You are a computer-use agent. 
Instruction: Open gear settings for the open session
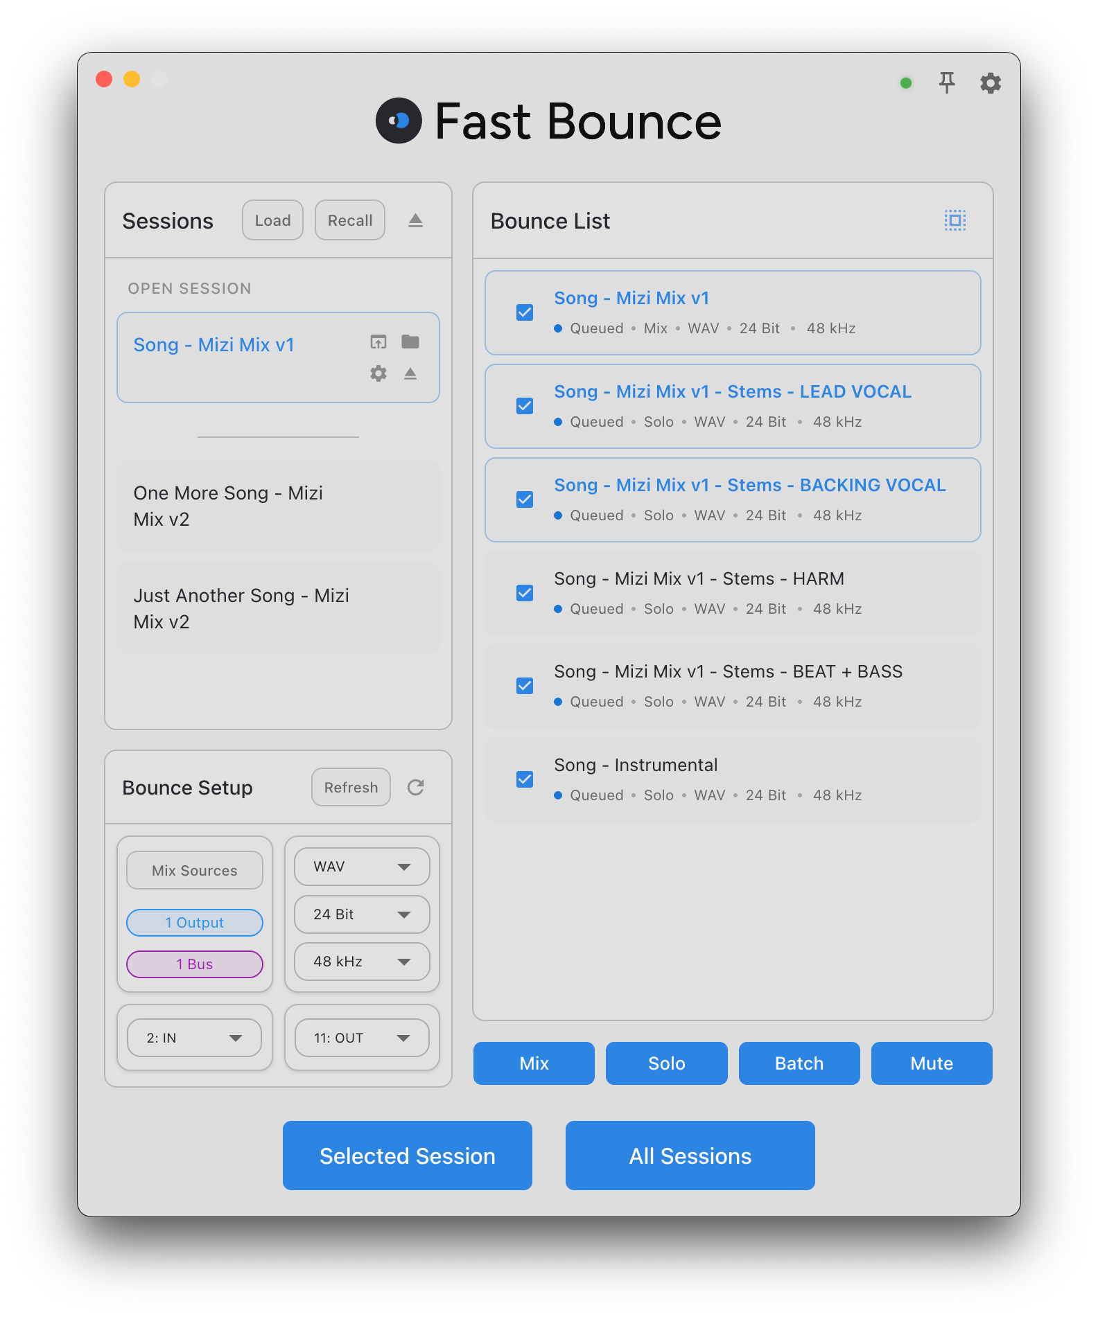pos(378,373)
